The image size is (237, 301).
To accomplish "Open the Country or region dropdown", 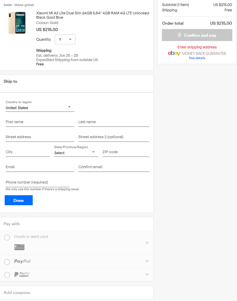I will coord(40,108).
